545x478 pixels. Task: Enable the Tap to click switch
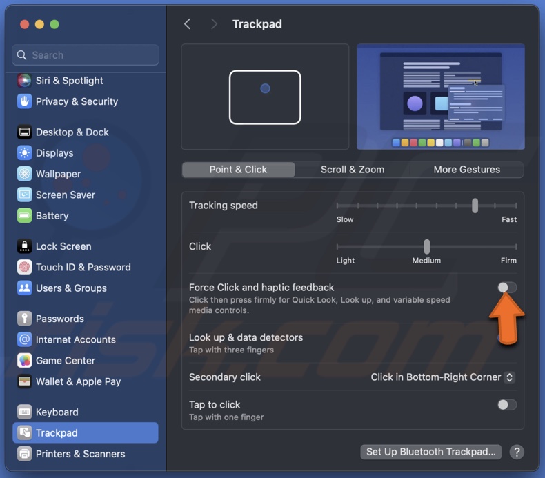coord(507,405)
